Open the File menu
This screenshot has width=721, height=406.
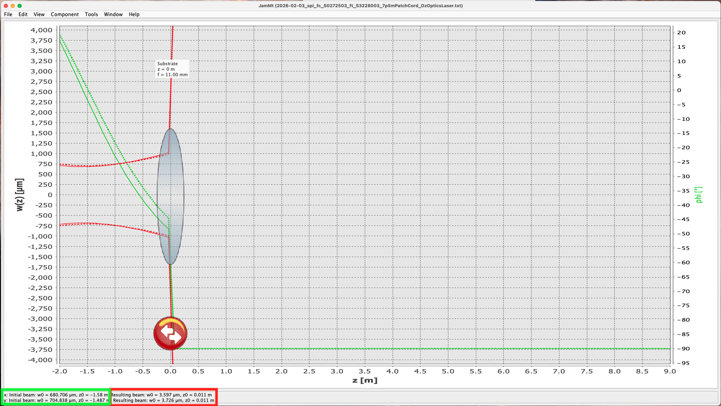point(8,14)
